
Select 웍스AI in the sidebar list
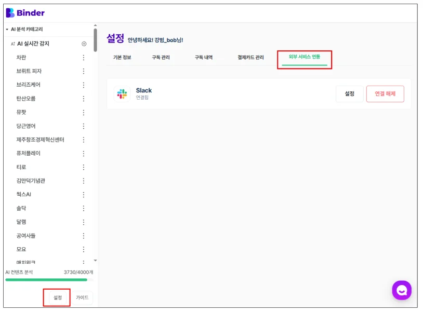[x=24, y=195]
